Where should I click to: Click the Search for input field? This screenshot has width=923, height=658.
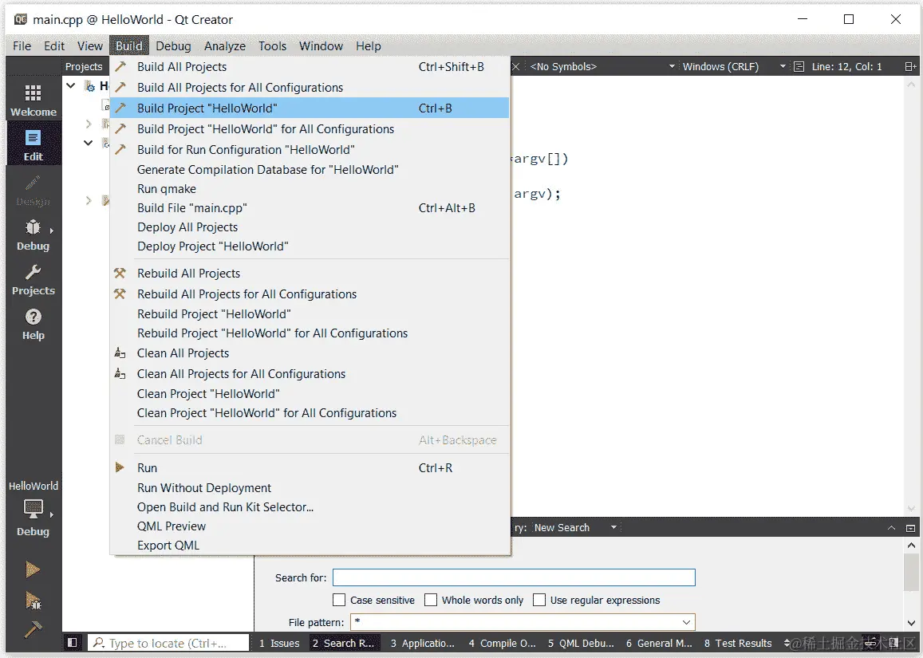point(514,577)
